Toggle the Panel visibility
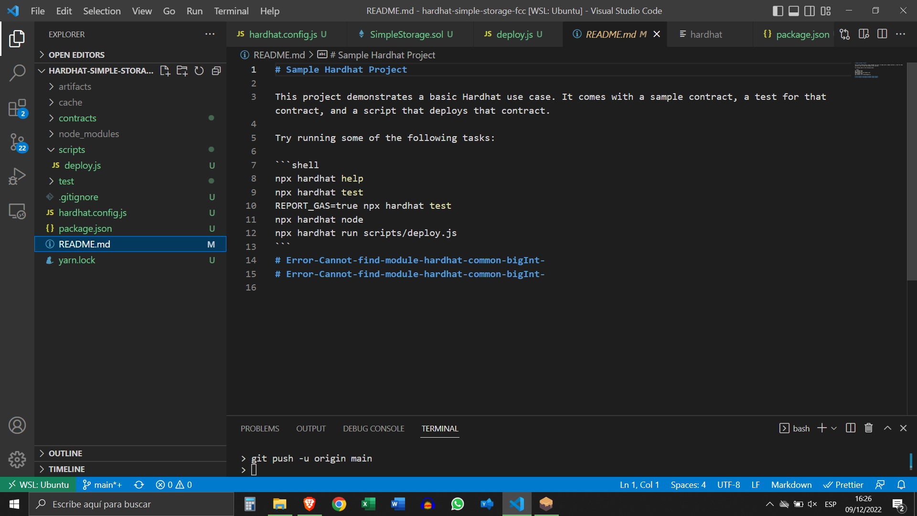 793,11
